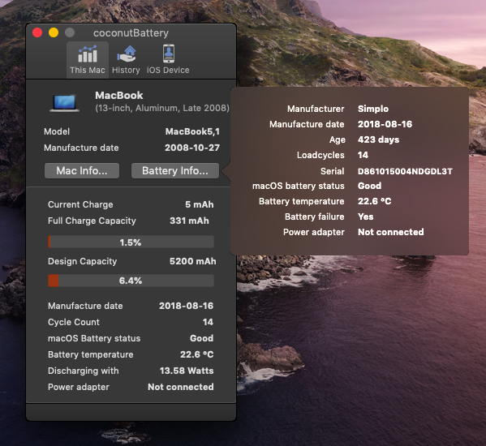Click the popover Battery temperature 22.6 °C value
This screenshot has width=486, height=446.
(x=374, y=201)
